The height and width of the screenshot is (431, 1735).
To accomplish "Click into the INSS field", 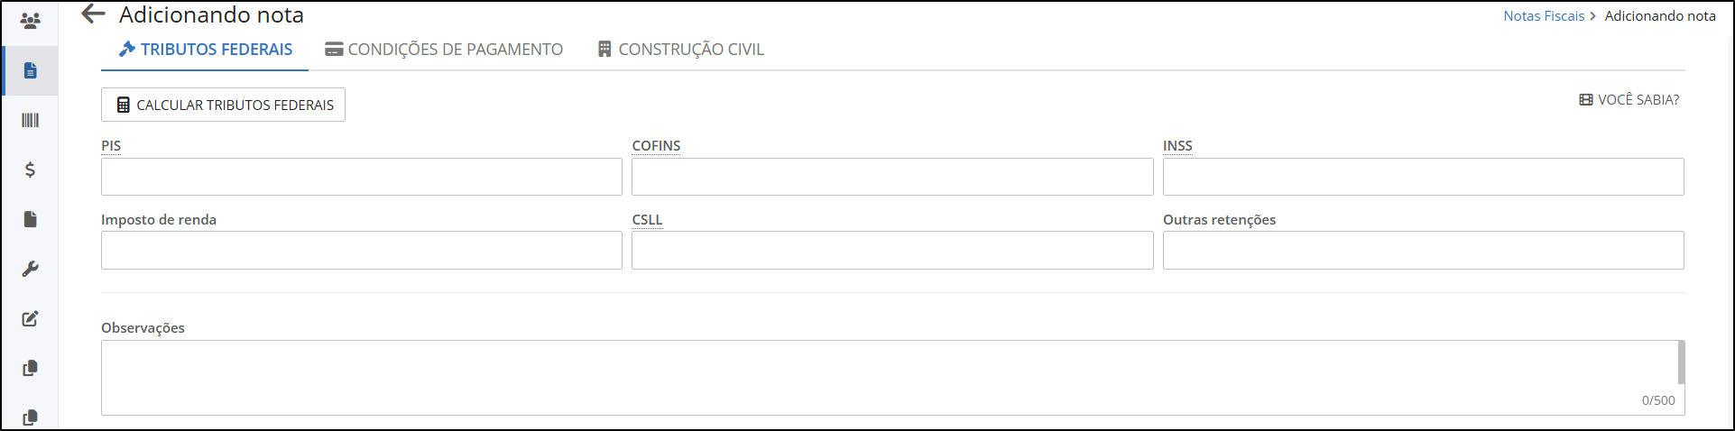I will 1423,177.
